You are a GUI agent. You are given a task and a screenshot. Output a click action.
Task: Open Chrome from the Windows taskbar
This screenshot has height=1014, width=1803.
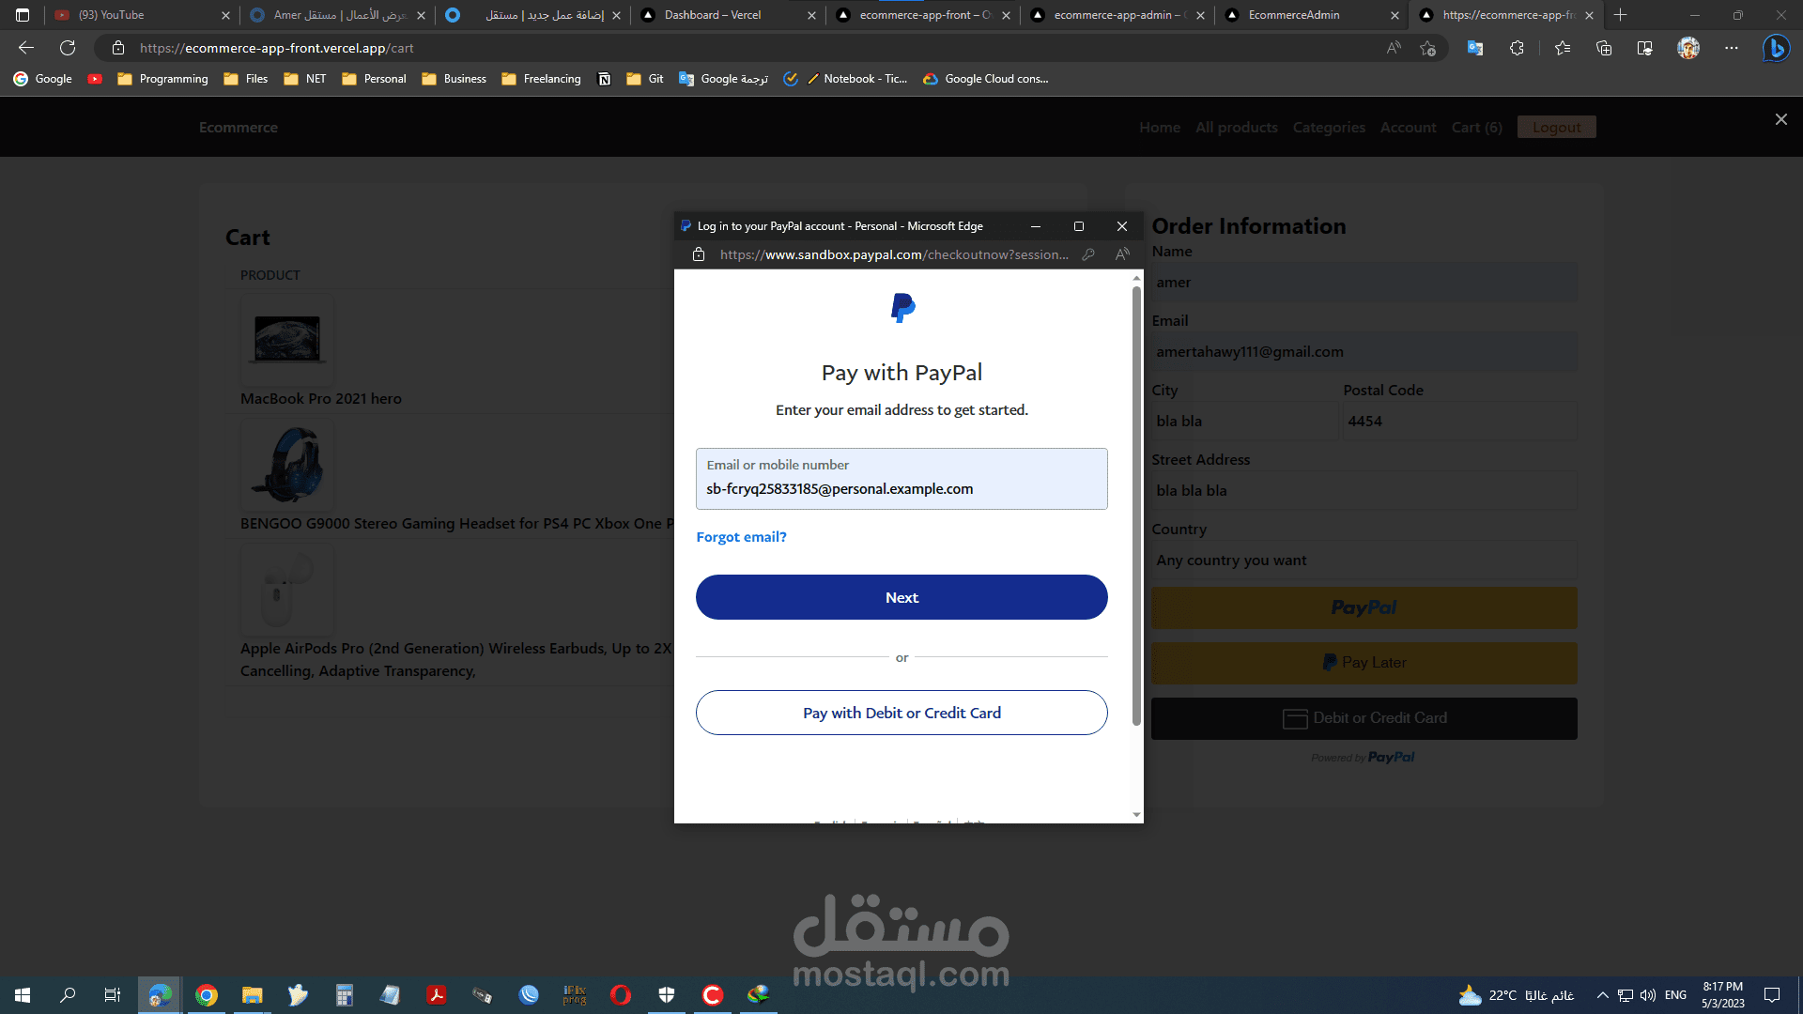pyautogui.click(x=207, y=995)
